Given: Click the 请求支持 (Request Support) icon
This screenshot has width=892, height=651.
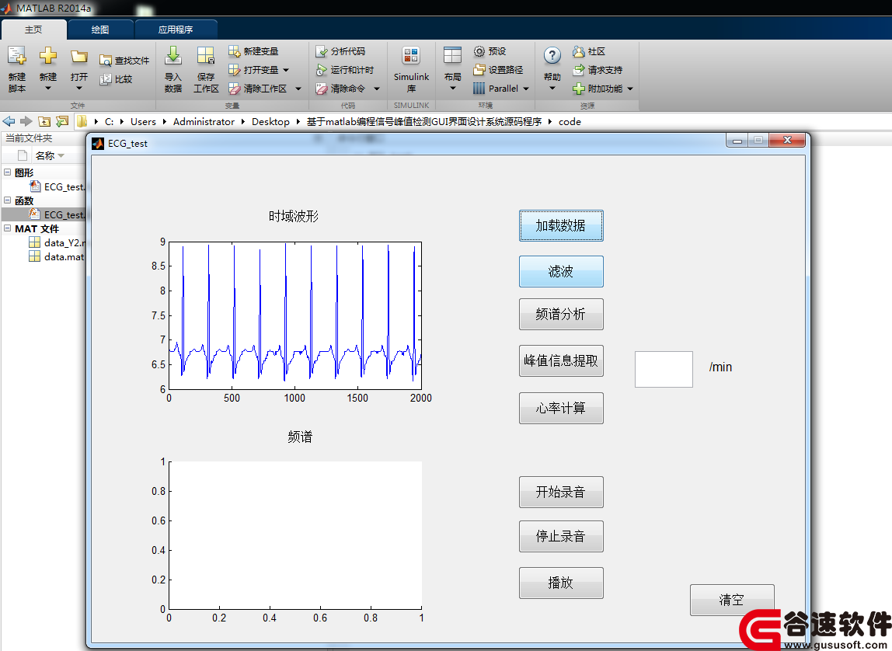Looking at the screenshot, I should (579, 70).
